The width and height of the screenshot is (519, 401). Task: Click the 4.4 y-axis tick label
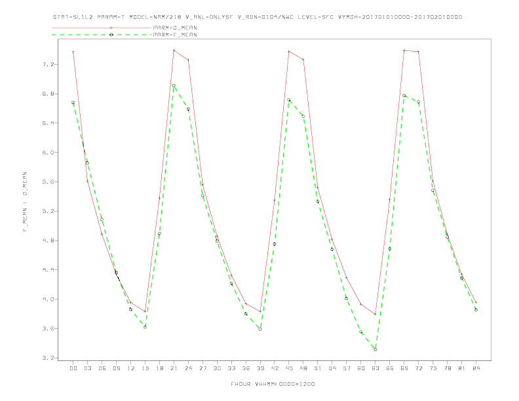click(x=48, y=270)
